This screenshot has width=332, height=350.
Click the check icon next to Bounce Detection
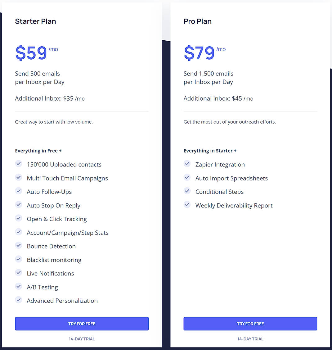19,245
